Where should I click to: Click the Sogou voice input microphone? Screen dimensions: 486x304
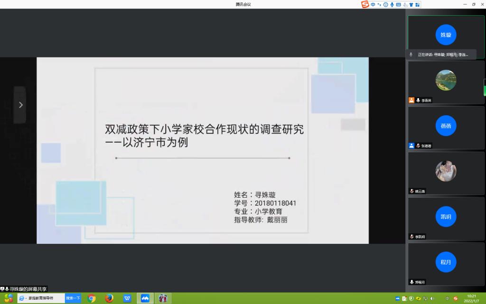point(392,4)
